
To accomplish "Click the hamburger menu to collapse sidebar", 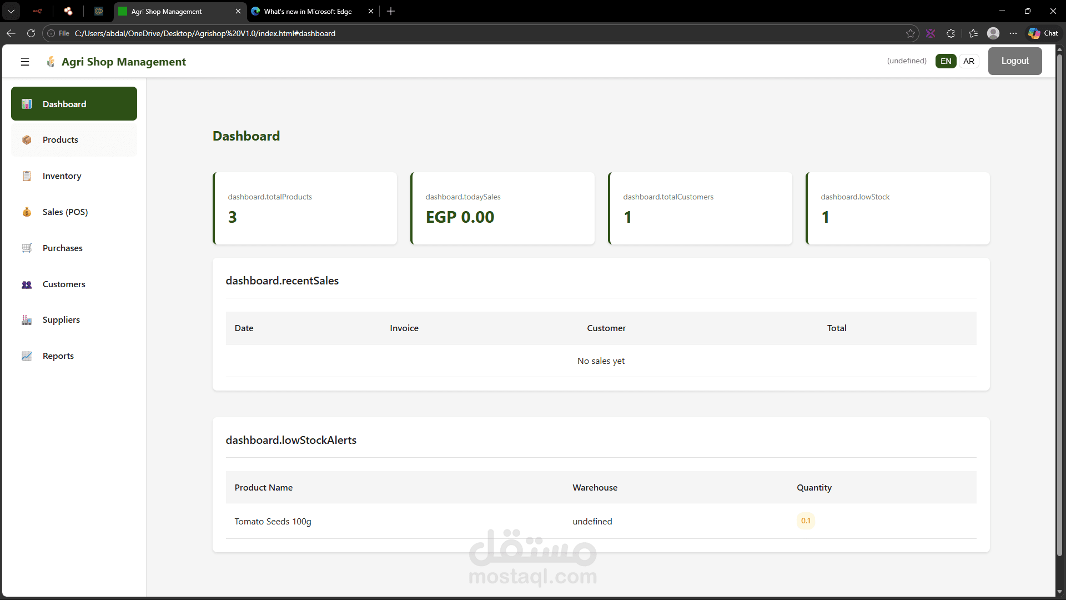I will (24, 61).
